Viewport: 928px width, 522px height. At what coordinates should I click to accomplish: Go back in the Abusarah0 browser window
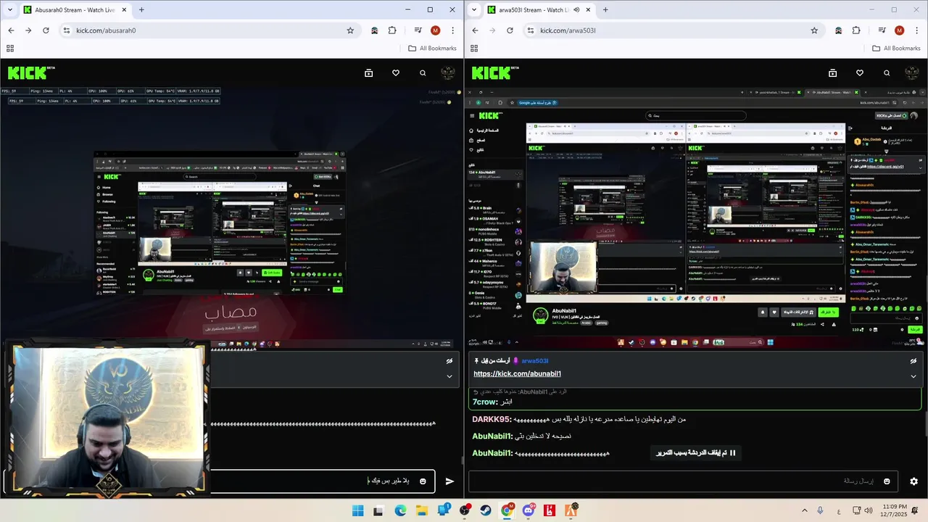[x=11, y=30]
